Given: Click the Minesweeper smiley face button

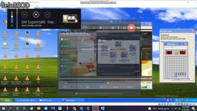Looking at the screenshot, I should pos(176,53).
